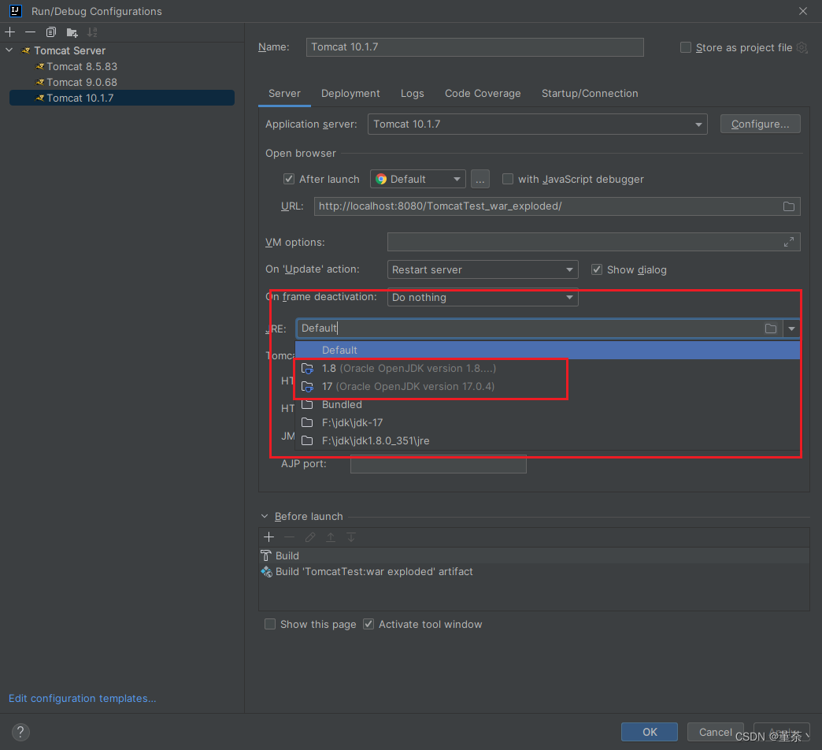The width and height of the screenshot is (822, 750).
Task: Select Tomcat 10.1.7 configuration
Action: pos(122,98)
